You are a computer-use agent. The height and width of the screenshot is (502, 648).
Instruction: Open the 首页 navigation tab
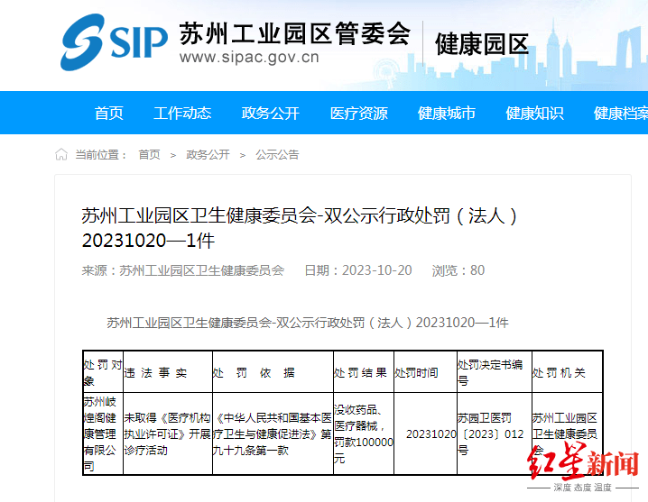click(109, 113)
